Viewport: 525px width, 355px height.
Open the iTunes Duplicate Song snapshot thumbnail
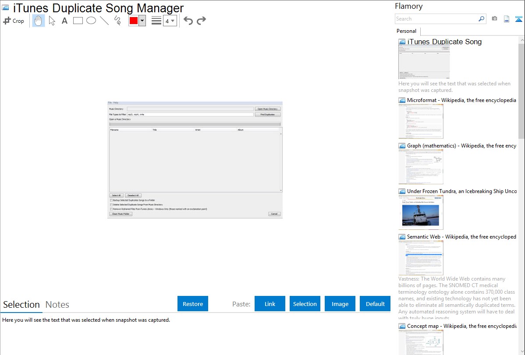click(424, 62)
